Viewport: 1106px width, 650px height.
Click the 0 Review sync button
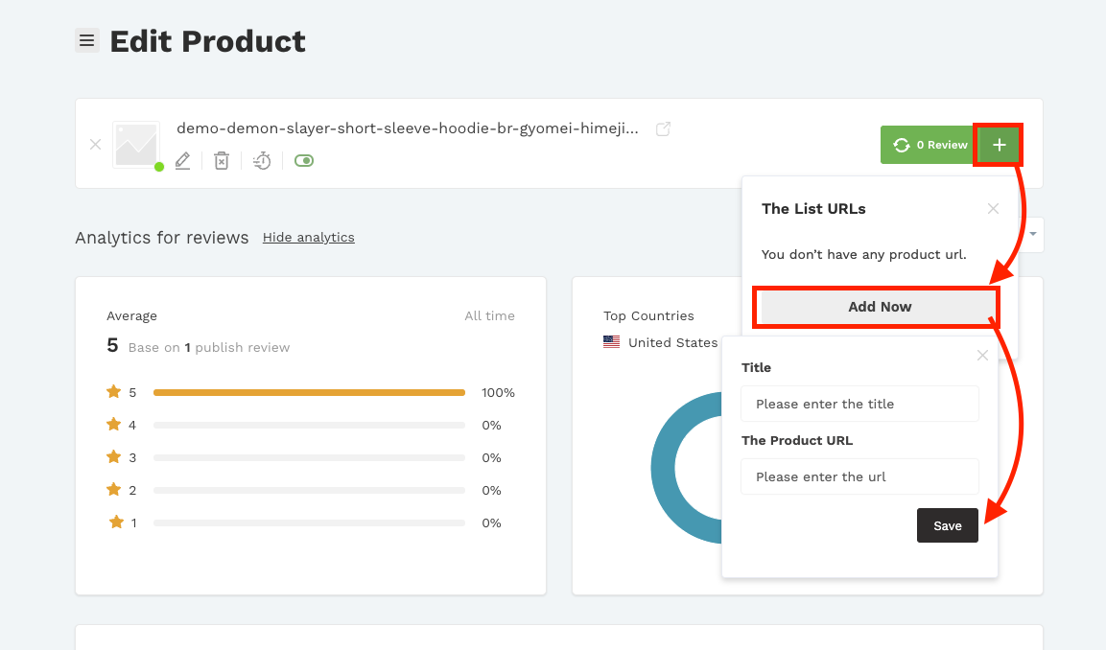[929, 145]
